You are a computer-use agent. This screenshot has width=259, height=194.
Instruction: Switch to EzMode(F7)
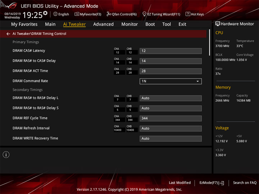[x=212, y=183]
